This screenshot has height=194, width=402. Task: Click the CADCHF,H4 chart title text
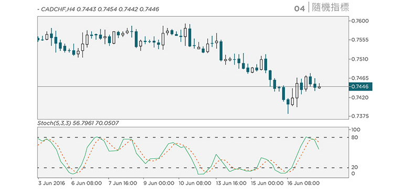point(99,9)
